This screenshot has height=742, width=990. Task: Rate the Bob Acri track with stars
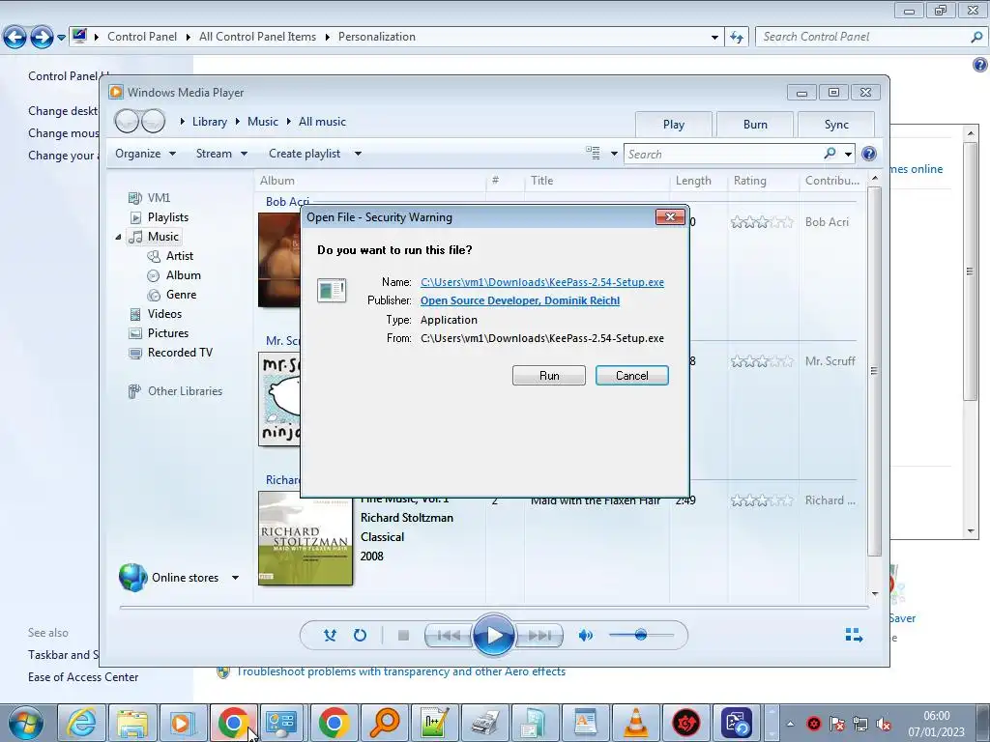point(762,222)
